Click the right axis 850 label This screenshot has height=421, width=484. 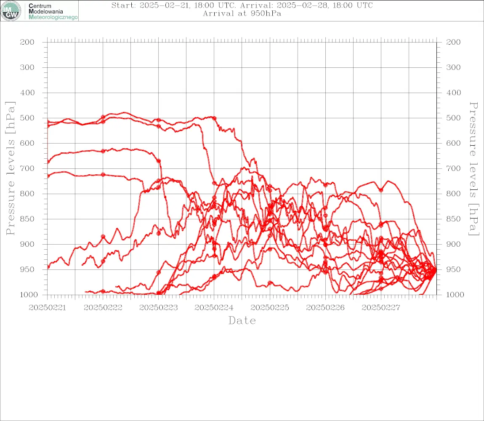click(x=453, y=219)
